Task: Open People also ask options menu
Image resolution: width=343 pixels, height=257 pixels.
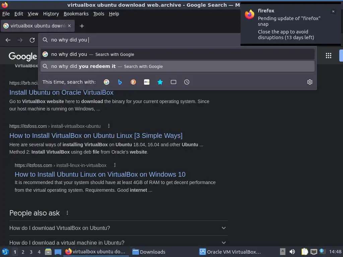Action: point(67,213)
